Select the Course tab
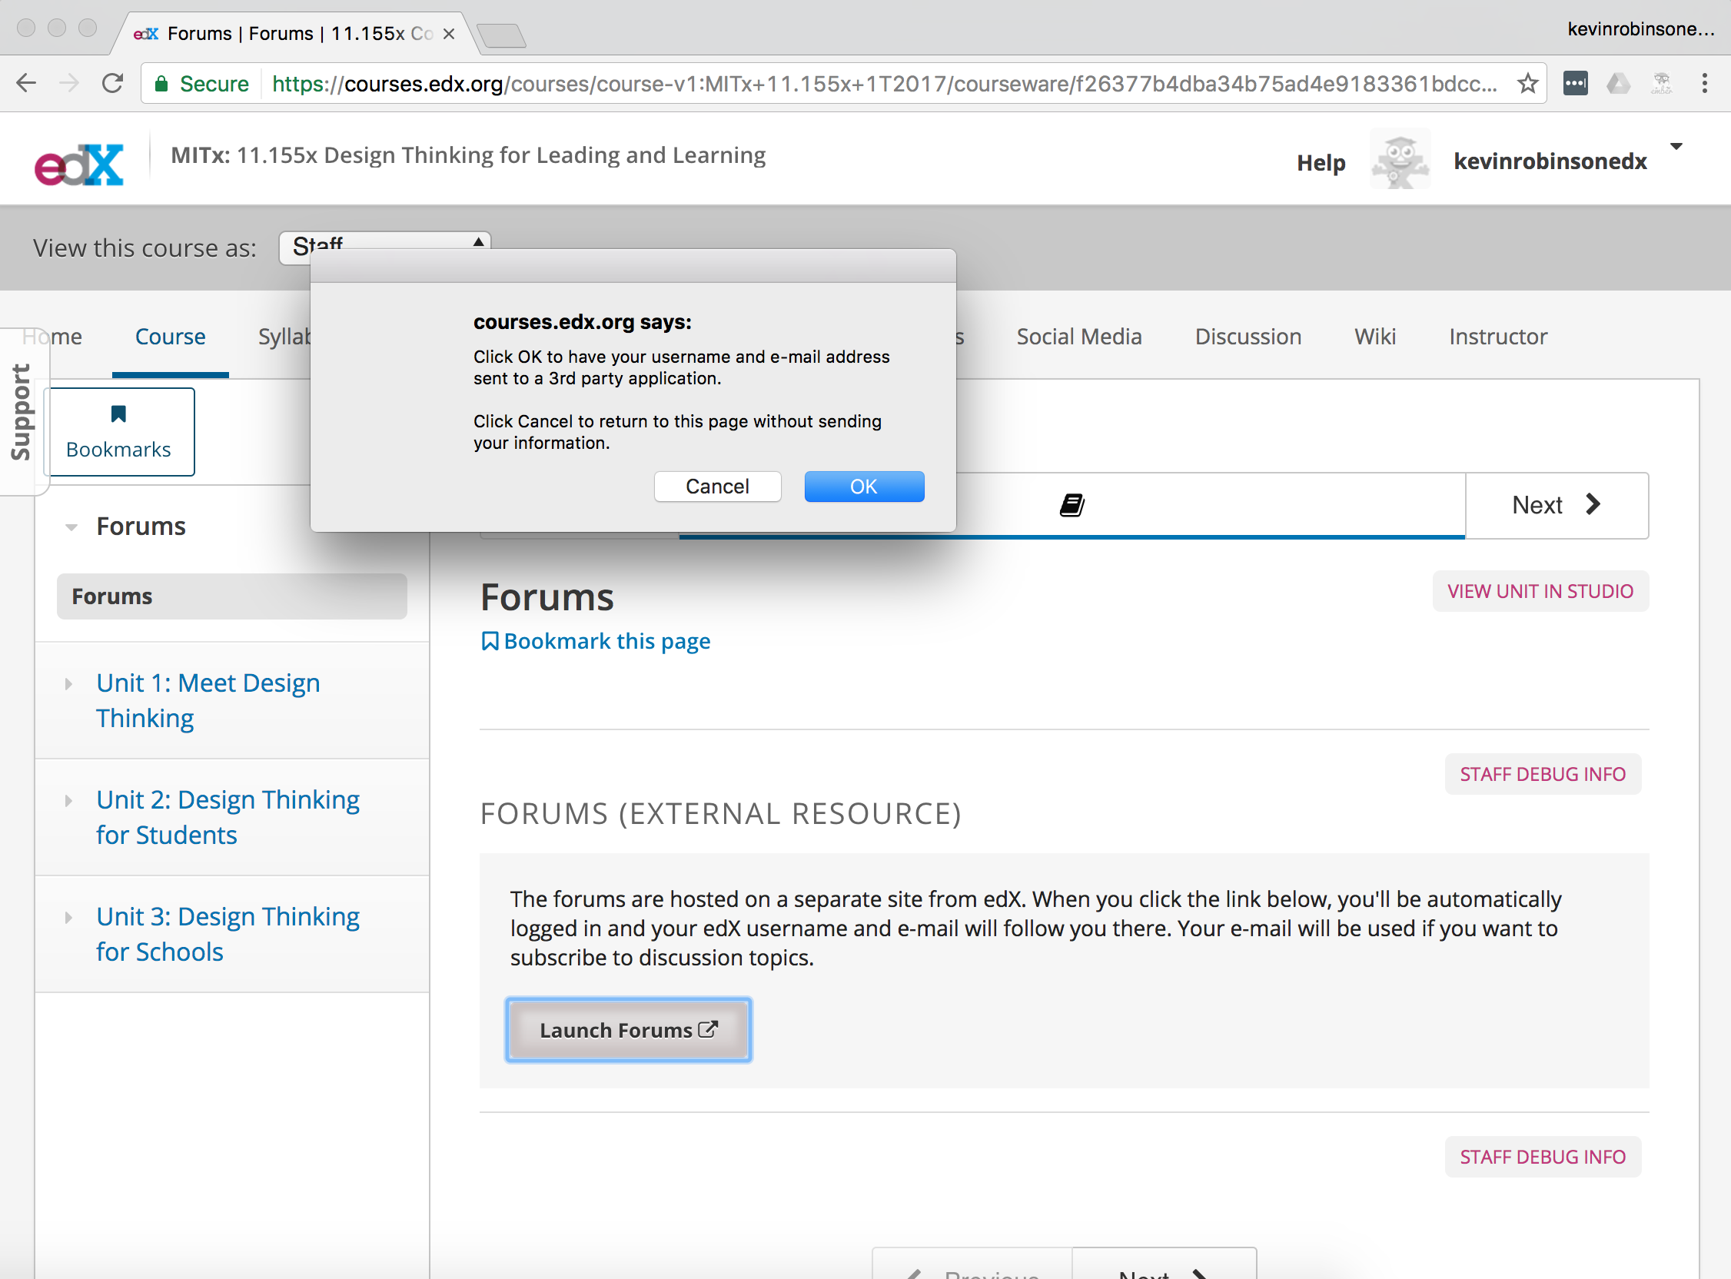 point(171,337)
